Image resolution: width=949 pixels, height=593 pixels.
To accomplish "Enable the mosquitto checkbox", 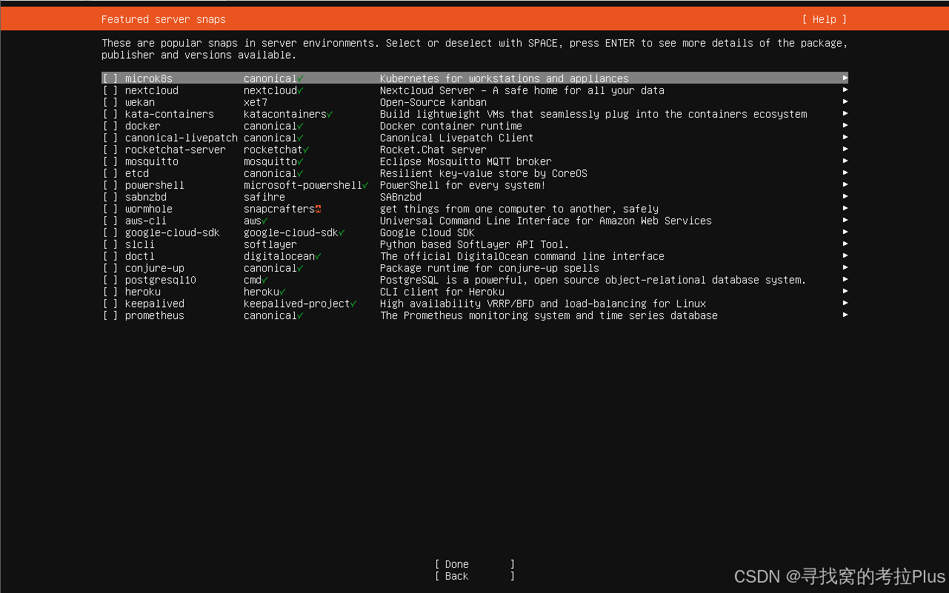I will pos(110,161).
